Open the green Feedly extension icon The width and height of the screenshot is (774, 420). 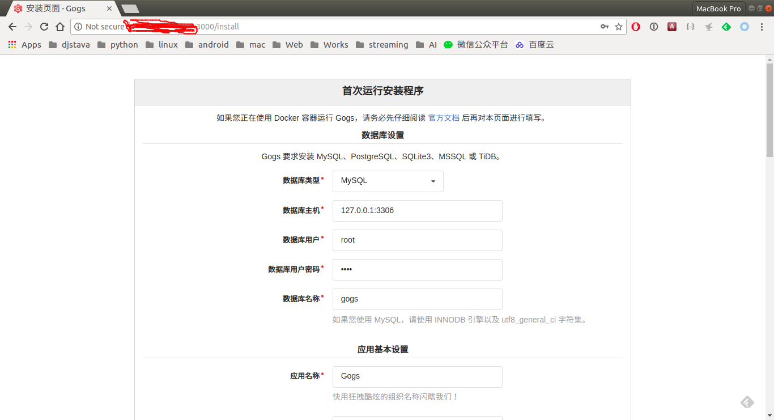click(726, 27)
